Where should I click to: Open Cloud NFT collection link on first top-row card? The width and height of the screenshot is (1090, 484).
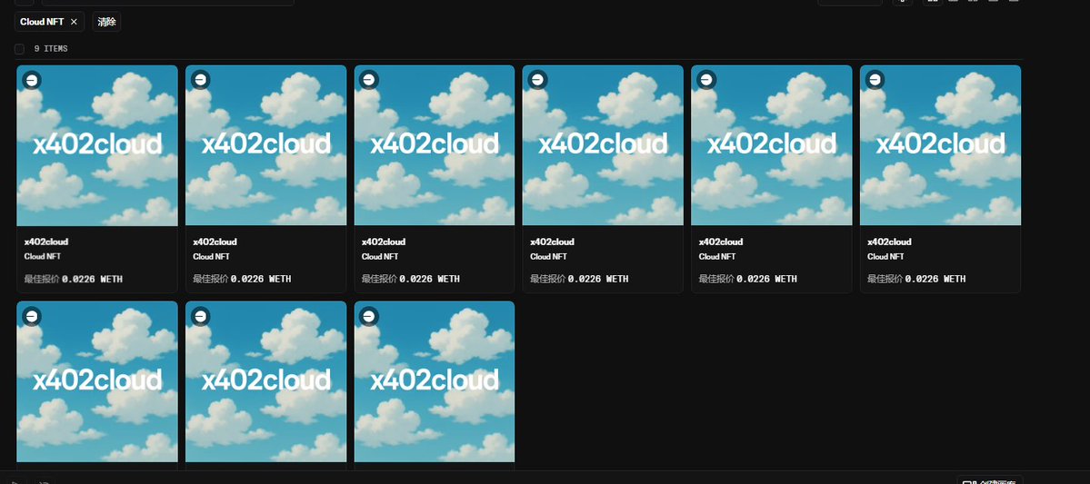point(43,257)
